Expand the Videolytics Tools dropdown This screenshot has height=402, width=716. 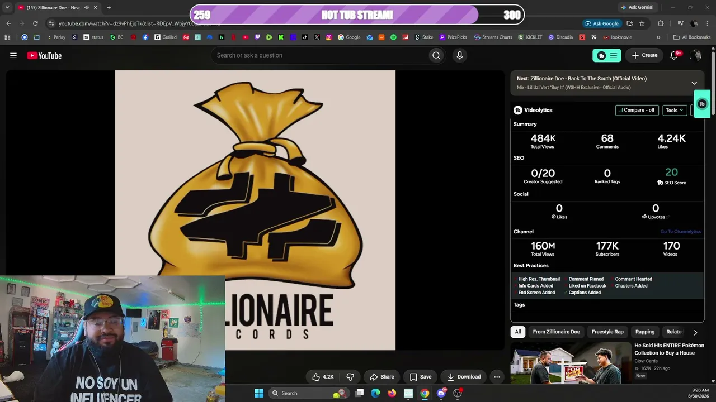pos(674,110)
